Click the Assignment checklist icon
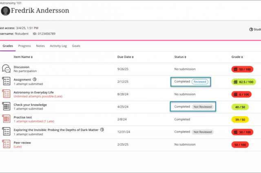The width and height of the screenshot is (261, 173). (x=7, y=81)
